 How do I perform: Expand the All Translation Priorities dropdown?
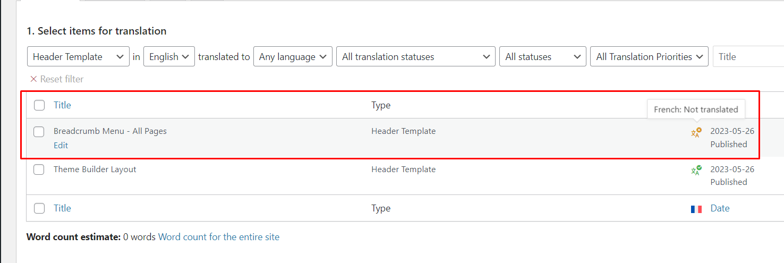pyautogui.click(x=649, y=57)
